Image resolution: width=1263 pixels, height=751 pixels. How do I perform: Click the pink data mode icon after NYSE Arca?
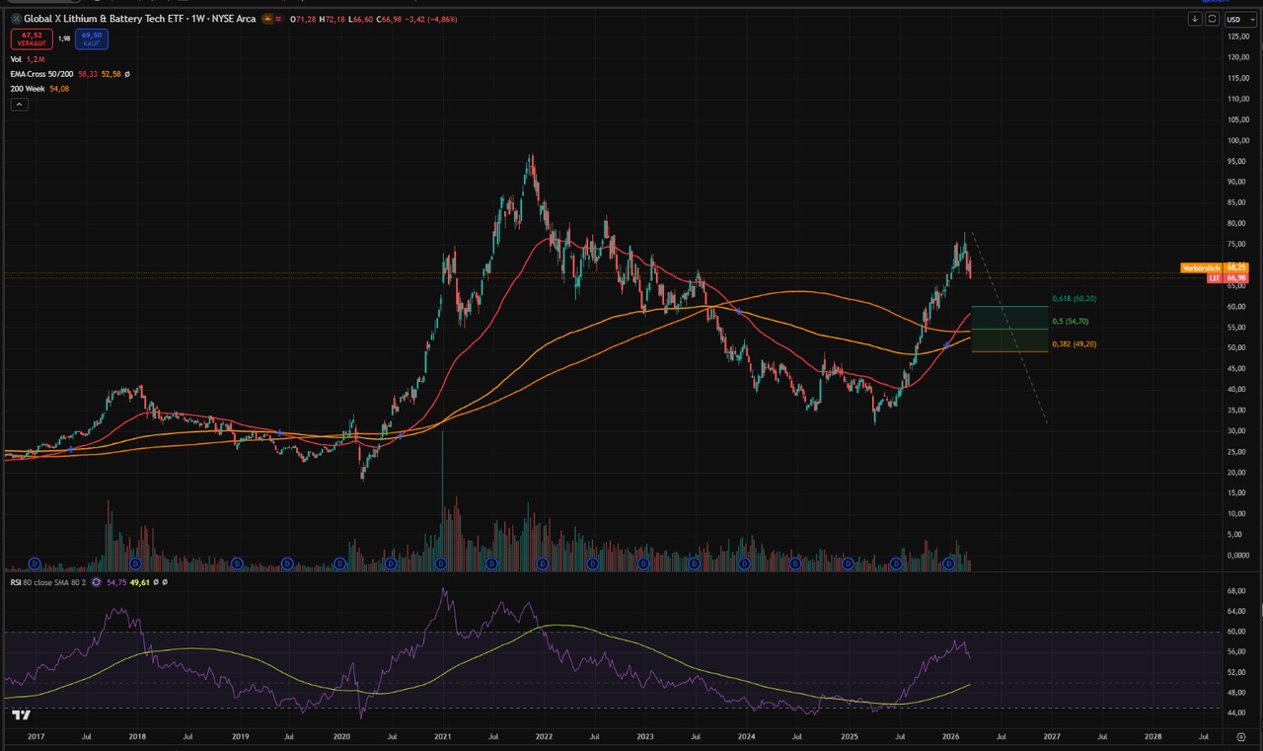click(279, 19)
